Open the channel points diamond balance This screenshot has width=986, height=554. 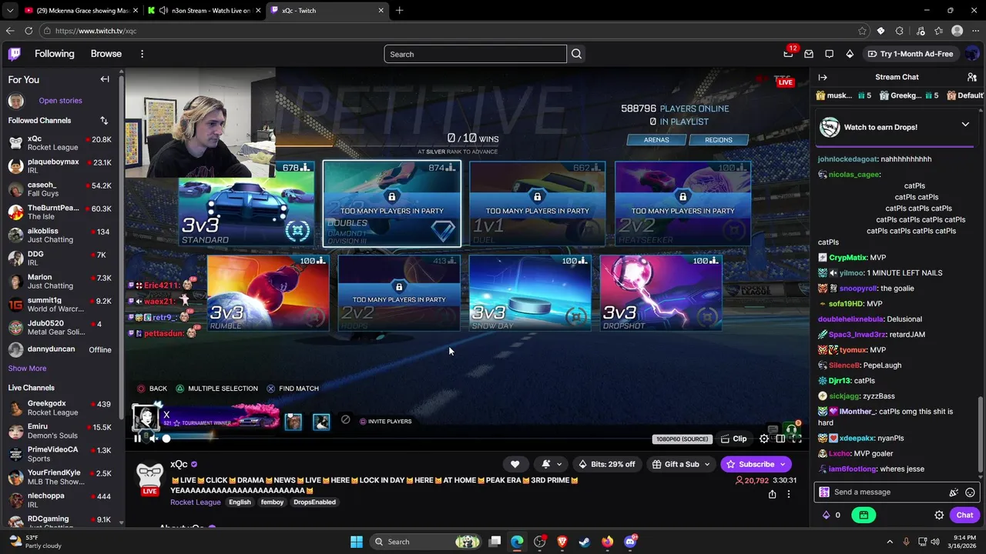pos(831,516)
